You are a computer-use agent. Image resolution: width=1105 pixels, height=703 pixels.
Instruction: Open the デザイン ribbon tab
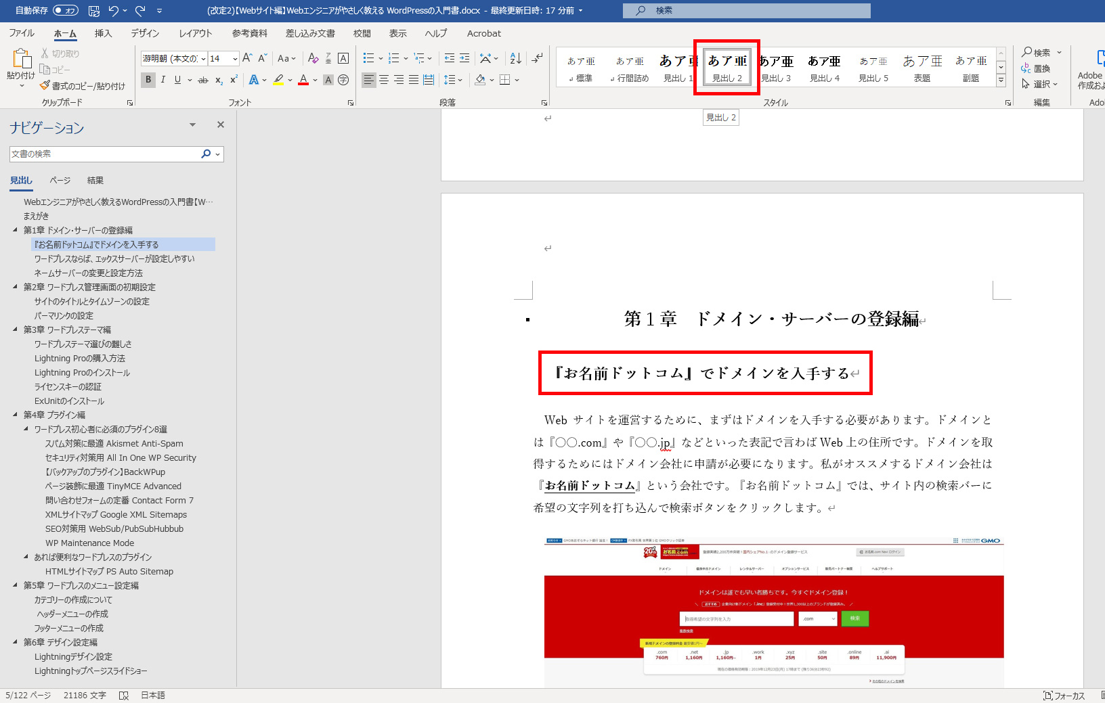click(145, 33)
